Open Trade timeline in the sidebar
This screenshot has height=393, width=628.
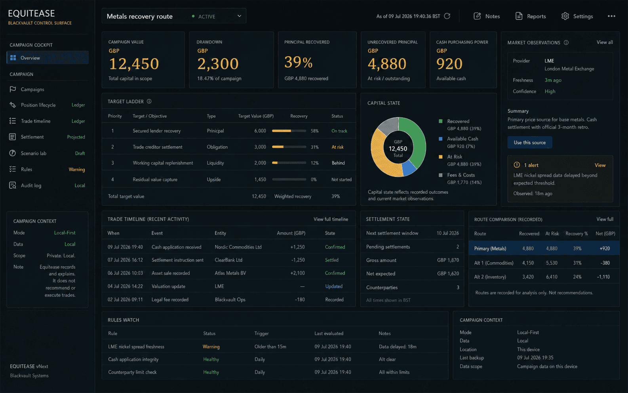[48, 121]
